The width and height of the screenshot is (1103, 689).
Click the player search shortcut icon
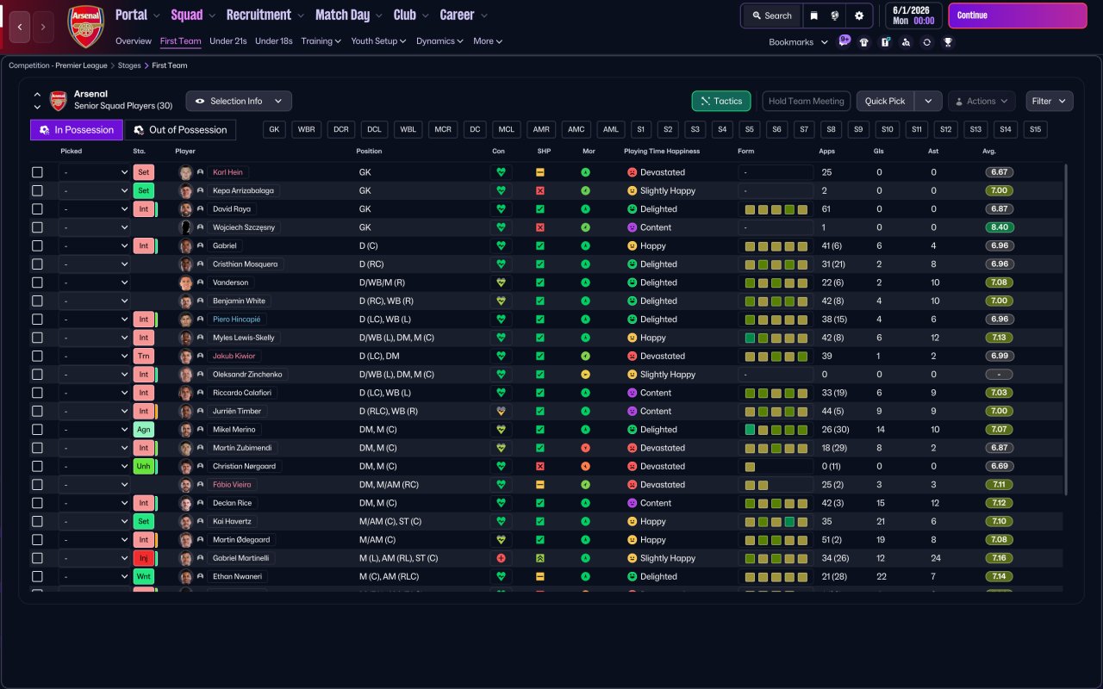coord(906,42)
